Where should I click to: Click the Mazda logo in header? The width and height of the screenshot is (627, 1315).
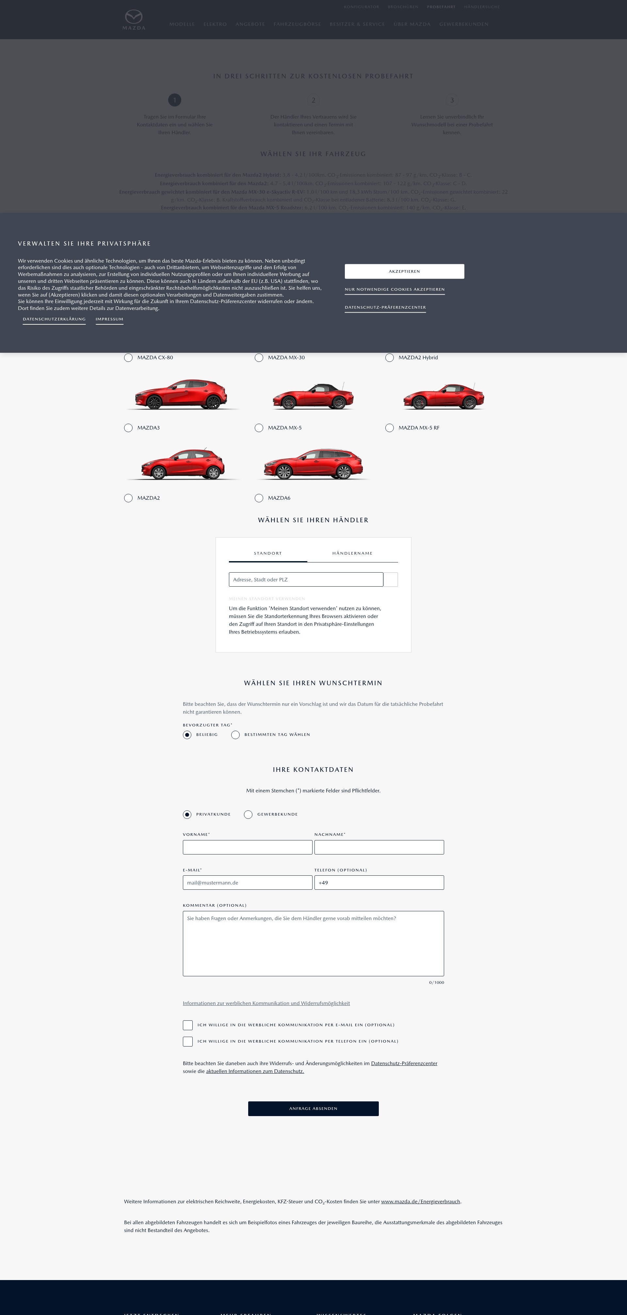pos(134,20)
